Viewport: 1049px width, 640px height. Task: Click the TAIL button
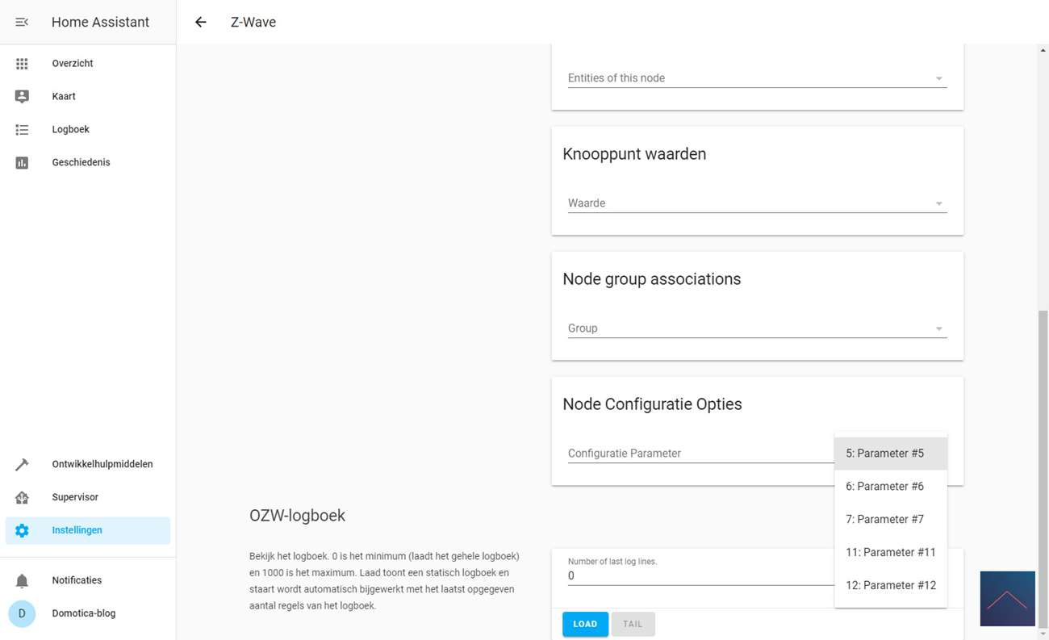click(633, 624)
